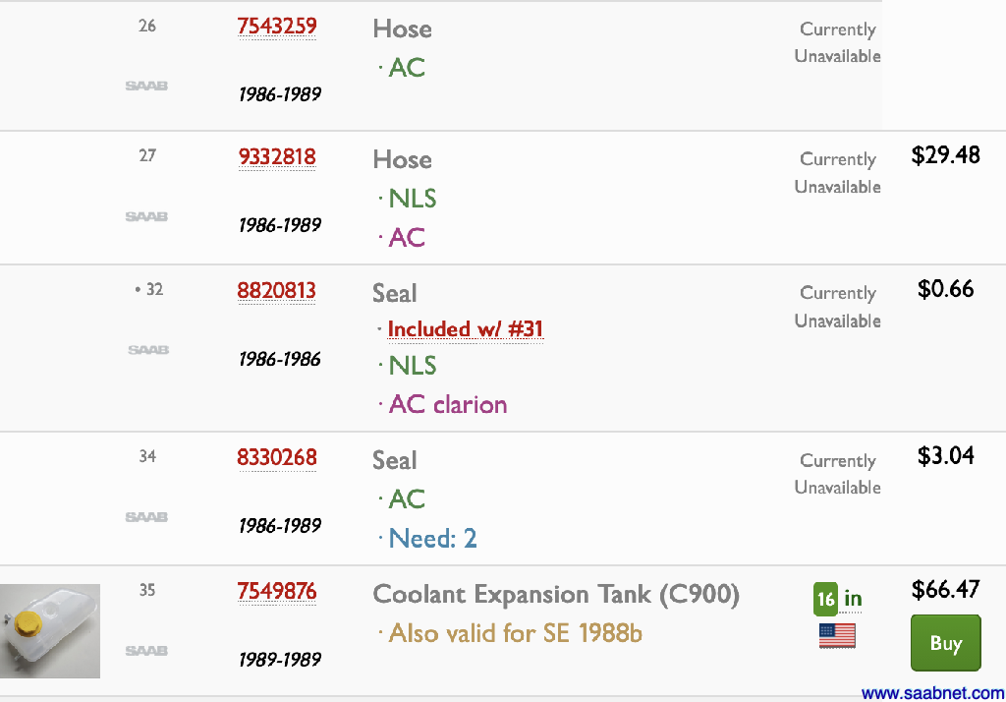1006x702 pixels.
Task: Click the SAAB logo in row 27
Action: click(x=146, y=217)
